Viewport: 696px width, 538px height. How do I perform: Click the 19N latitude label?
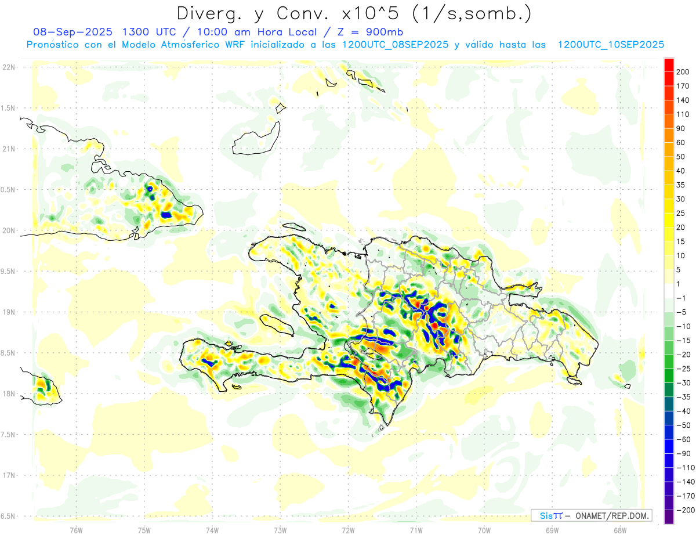pos(9,312)
